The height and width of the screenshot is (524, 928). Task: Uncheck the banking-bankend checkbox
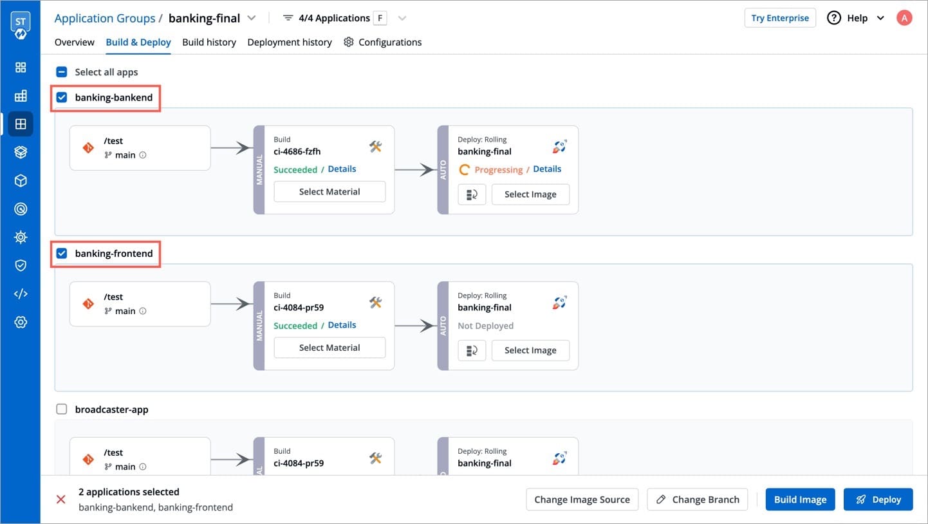pos(62,98)
